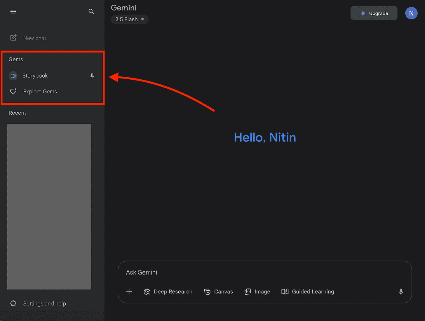Start a New chat
The image size is (425, 321).
[x=28, y=38]
